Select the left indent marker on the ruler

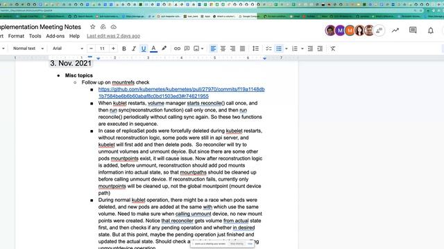[x=99, y=58]
